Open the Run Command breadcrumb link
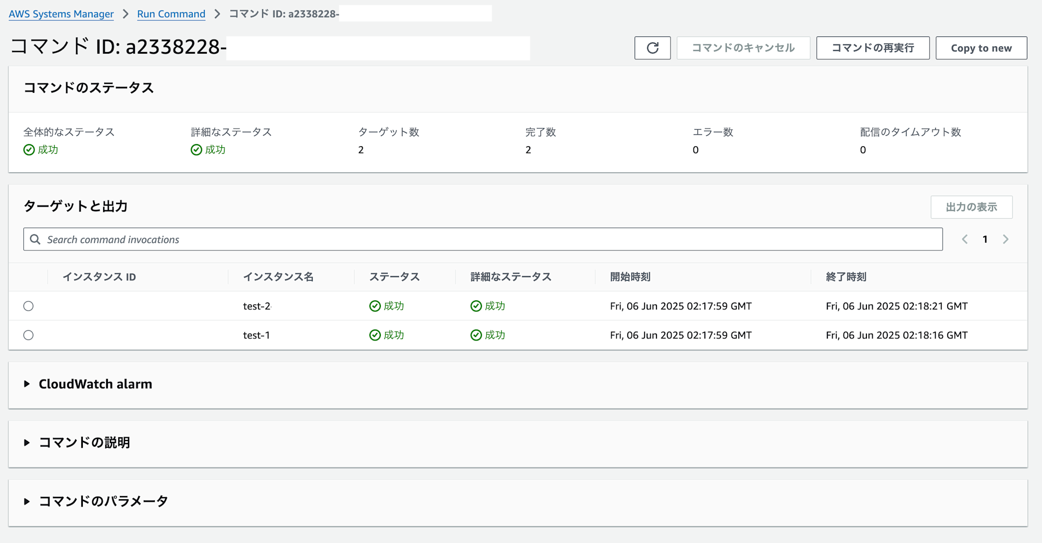The height and width of the screenshot is (543, 1042). [171, 14]
